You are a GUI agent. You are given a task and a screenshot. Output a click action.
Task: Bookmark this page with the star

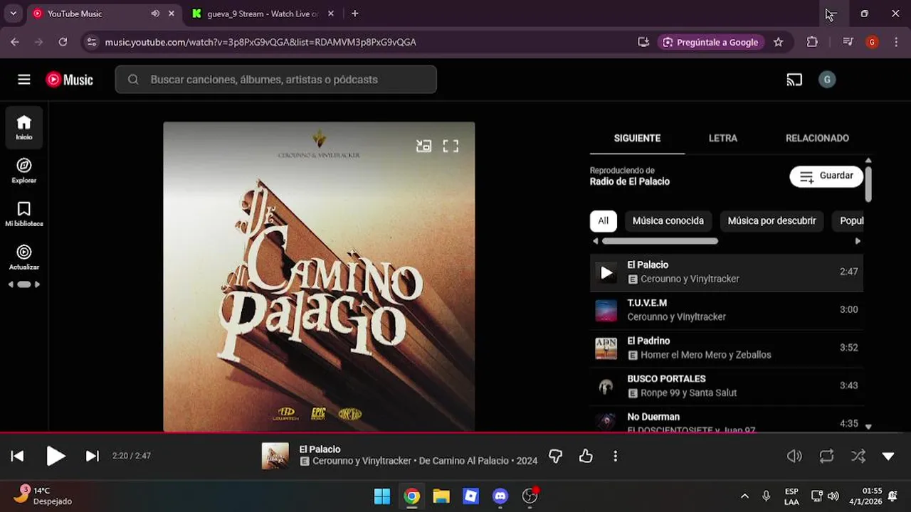point(779,42)
